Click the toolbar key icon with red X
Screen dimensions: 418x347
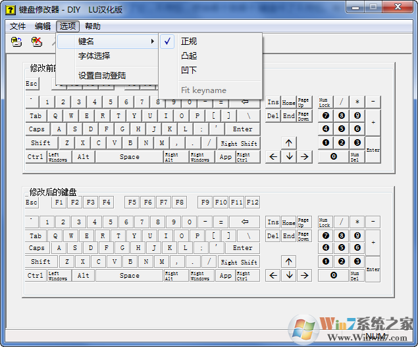coord(37,42)
